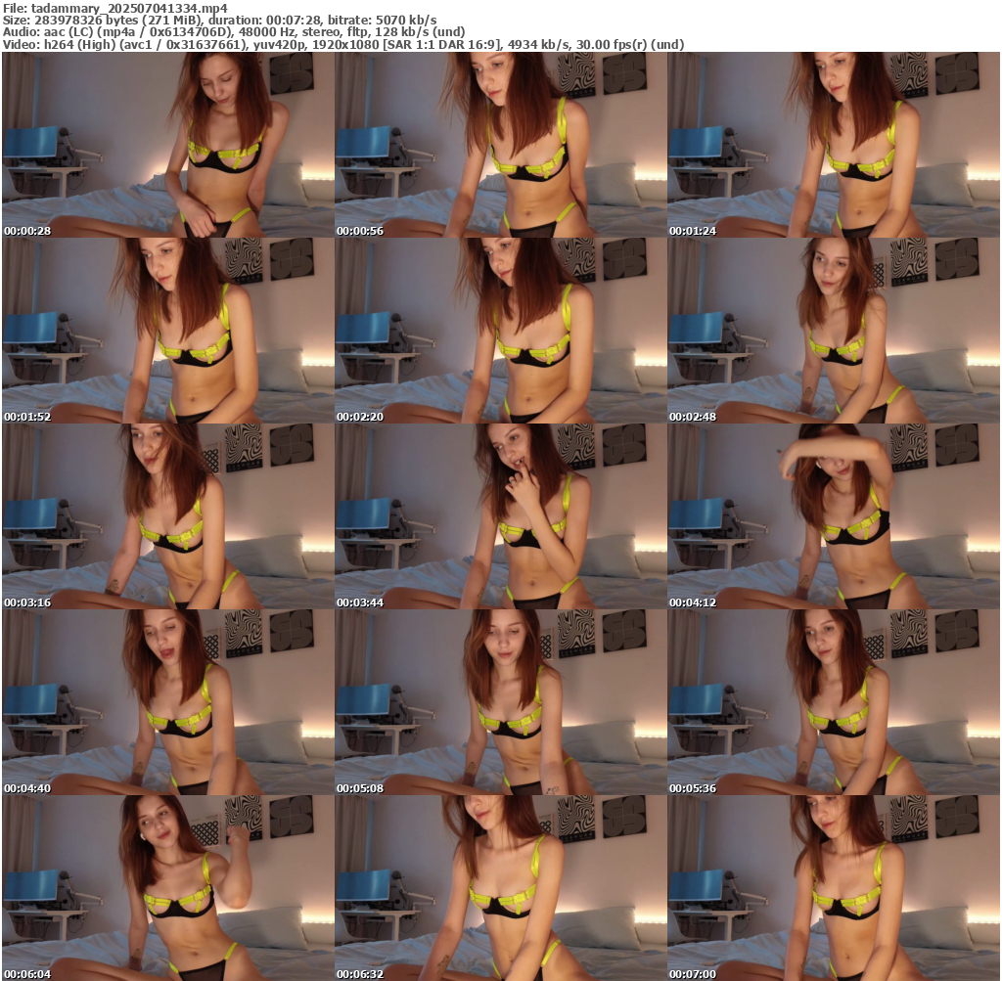Viewport: 1002px width, 981px height.
Task: Click the thumbnail marked 00:06:04
Action: [x=167, y=888]
